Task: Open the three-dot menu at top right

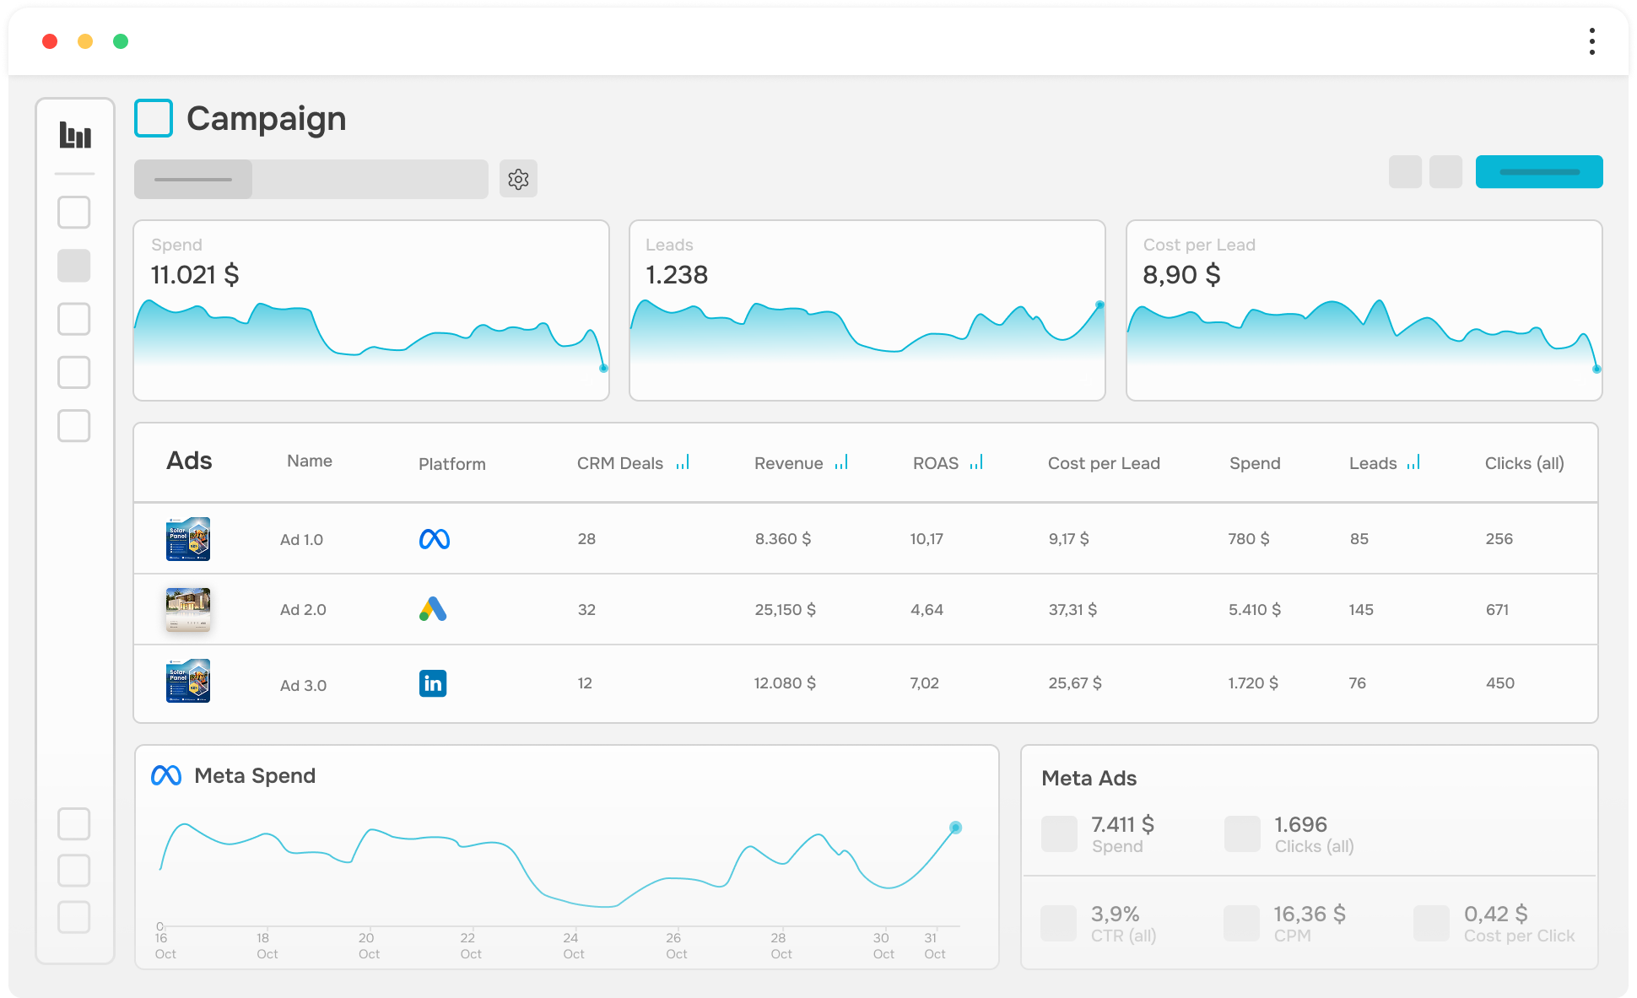Action: (x=1591, y=41)
